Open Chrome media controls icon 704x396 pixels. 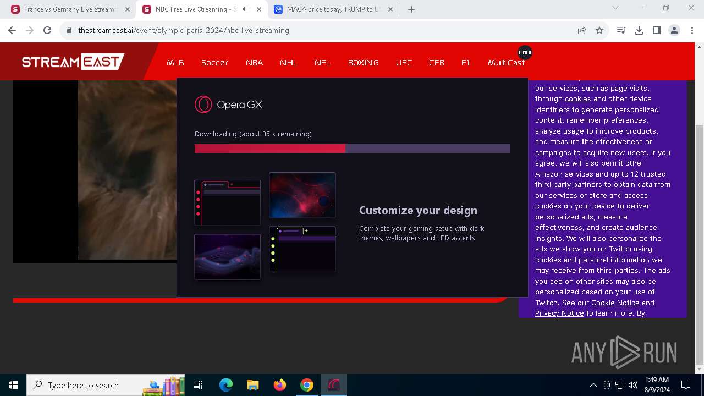pos(621,30)
